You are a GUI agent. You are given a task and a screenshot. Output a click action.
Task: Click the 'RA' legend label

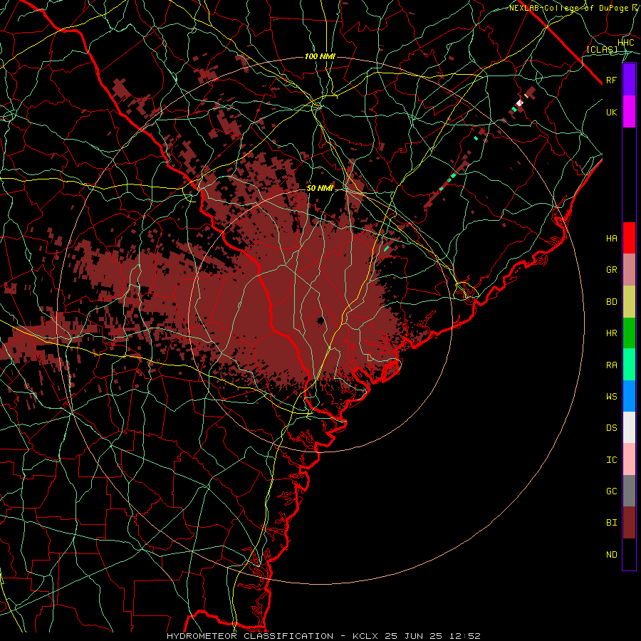click(x=611, y=365)
